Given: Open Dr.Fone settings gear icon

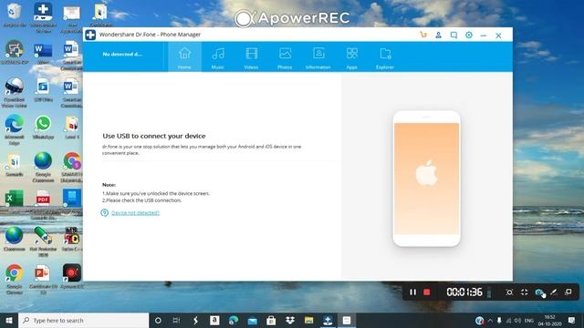Looking at the screenshot, I should (x=468, y=35).
